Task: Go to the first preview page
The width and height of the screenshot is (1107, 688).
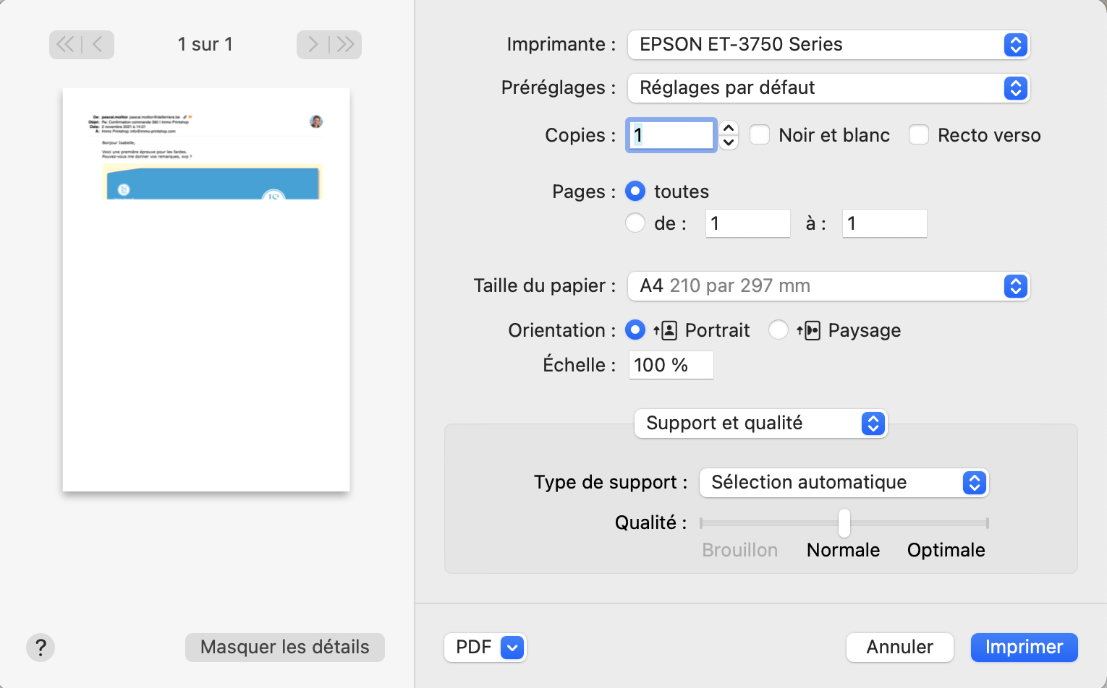Action: coord(65,45)
